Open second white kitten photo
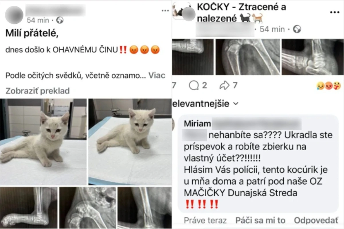The image size is (344, 229). coord(130,142)
